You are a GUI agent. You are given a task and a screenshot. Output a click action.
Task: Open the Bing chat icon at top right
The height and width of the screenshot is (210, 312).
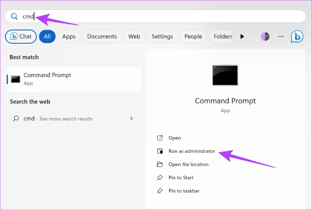(297, 36)
